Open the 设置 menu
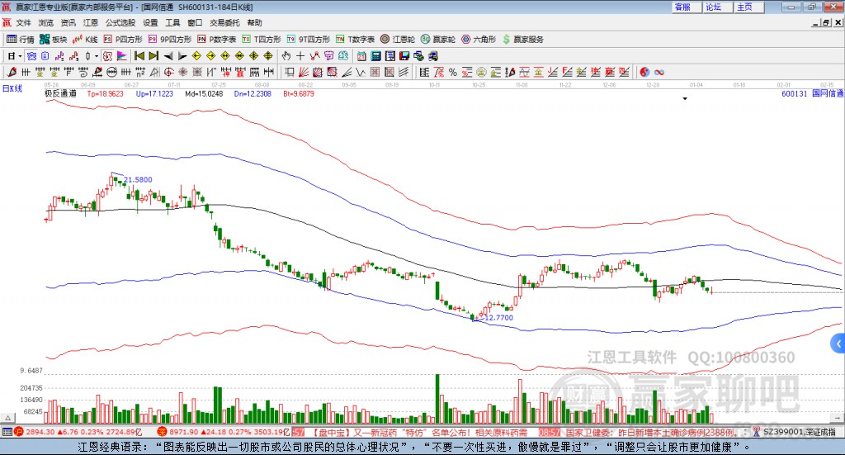This screenshot has height=455, width=845. click(150, 22)
